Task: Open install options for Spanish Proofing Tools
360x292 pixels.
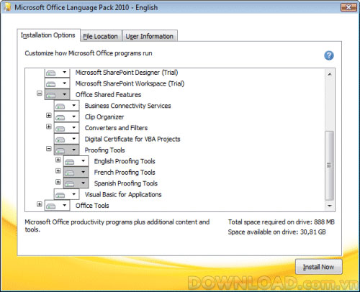Action: pyautogui.click(x=76, y=183)
